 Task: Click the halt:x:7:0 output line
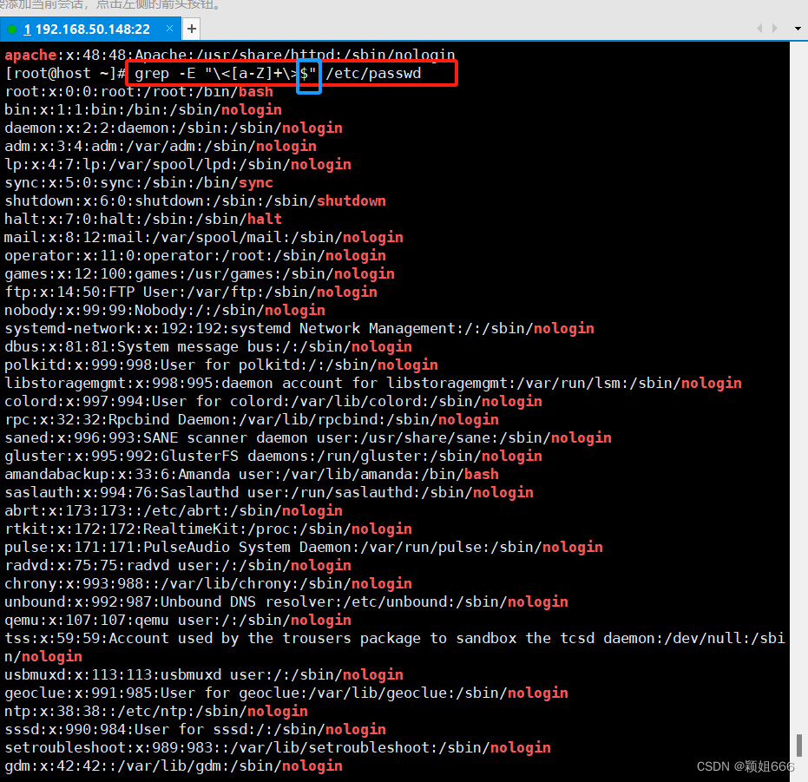143,219
